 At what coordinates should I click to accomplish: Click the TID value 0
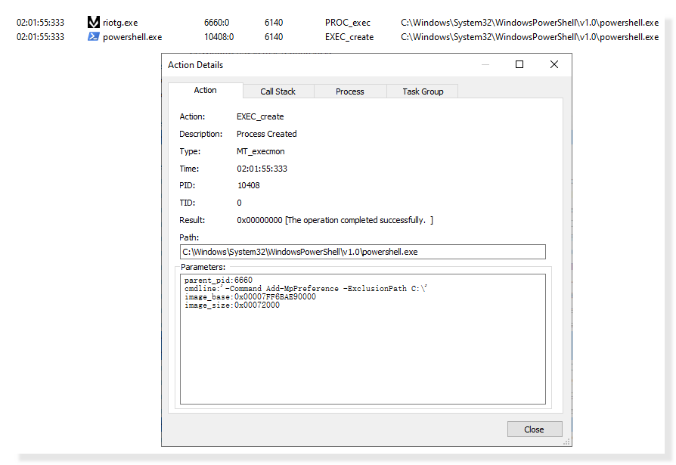[239, 203]
